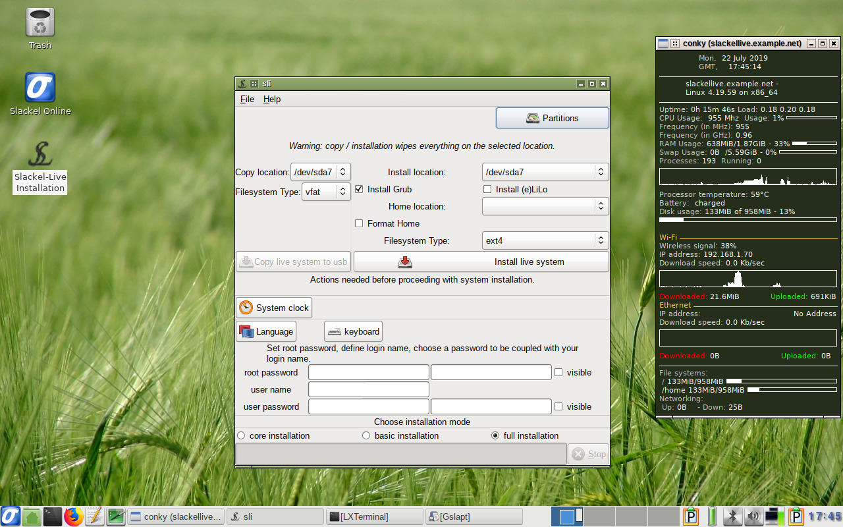Open the Partitions tool
Screen dimensions: 843x527
(x=552, y=117)
